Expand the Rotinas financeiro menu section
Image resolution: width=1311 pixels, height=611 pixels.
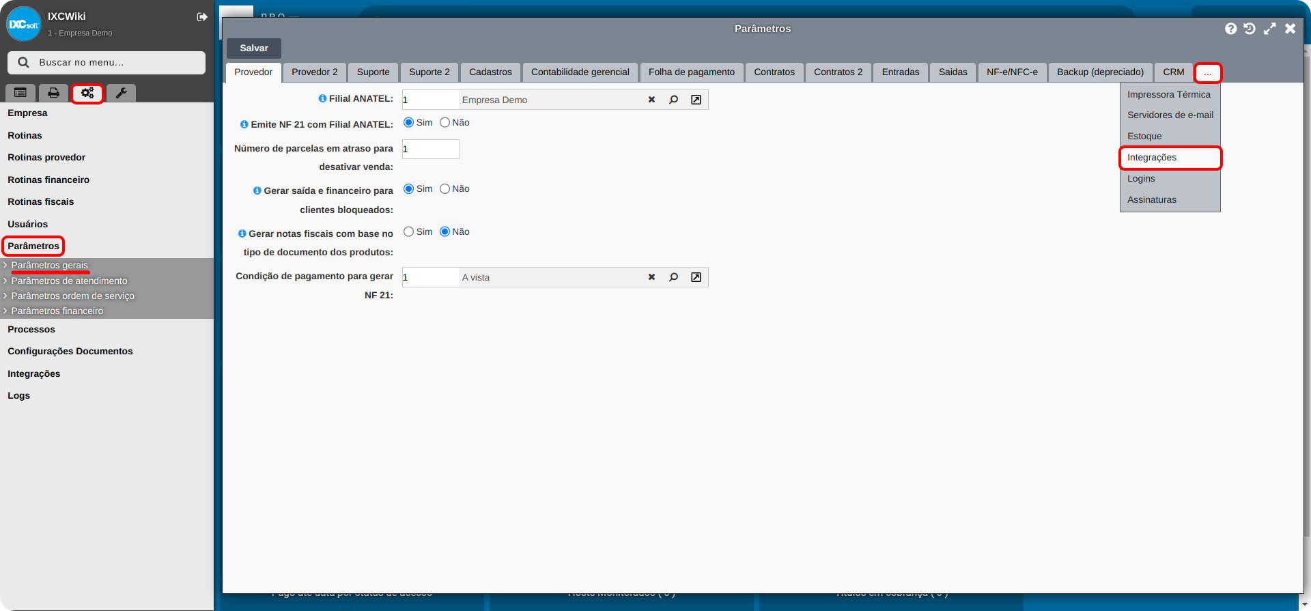(x=48, y=180)
